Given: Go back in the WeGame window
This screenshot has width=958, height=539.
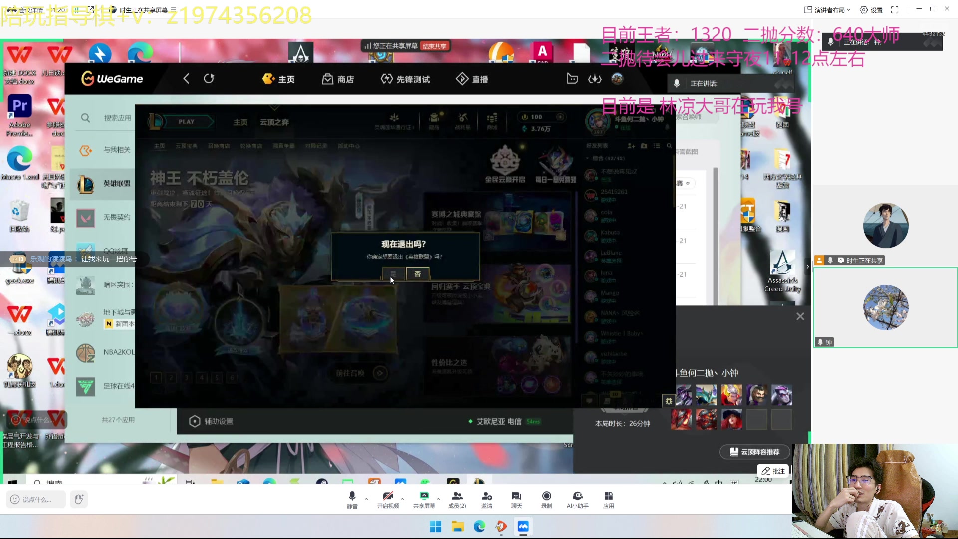Looking at the screenshot, I should (186, 79).
